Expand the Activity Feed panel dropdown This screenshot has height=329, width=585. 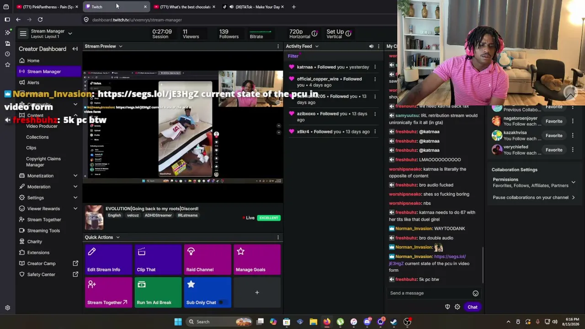(x=317, y=46)
